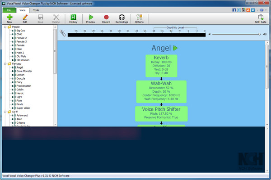Click the Wah-Wah effect box
This screenshot has width=271, height=180.
pyautogui.click(x=161, y=91)
